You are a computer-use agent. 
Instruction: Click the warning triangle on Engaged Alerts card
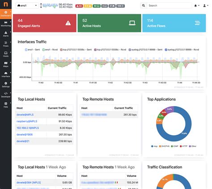click(68, 23)
